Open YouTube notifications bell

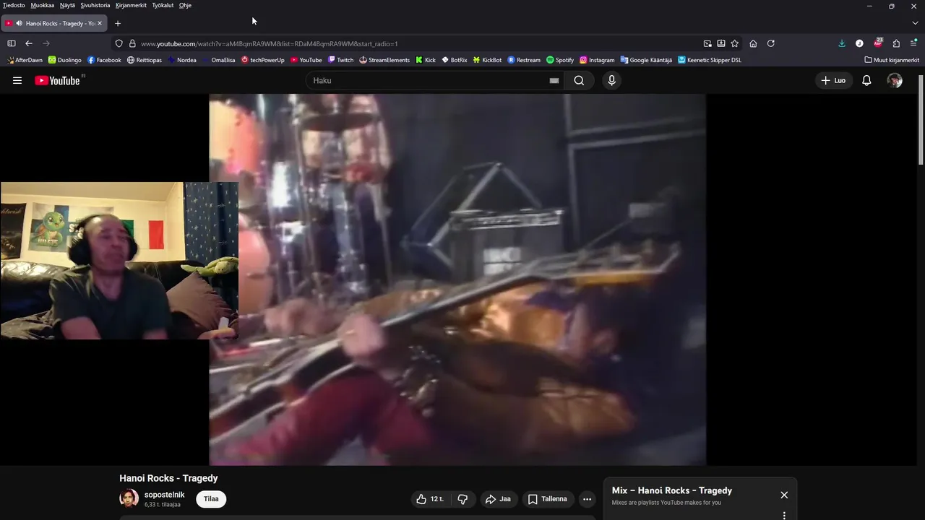(x=866, y=80)
